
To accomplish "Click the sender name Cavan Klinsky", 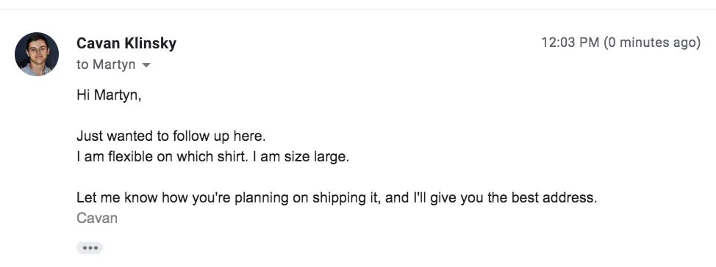I will pyautogui.click(x=126, y=43).
